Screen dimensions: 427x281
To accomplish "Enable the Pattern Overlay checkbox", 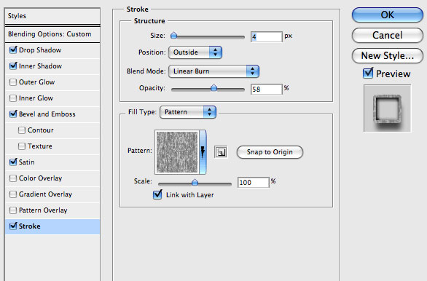I will (x=13, y=210).
